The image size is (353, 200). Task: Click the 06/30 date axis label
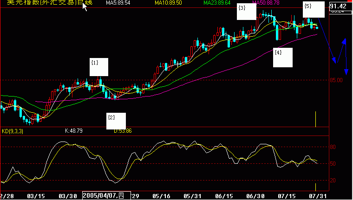pyautogui.click(x=255, y=196)
